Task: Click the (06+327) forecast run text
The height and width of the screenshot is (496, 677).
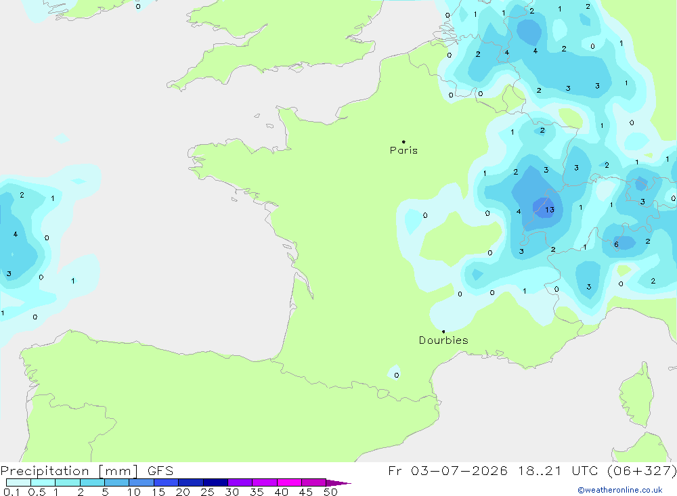Action: (x=642, y=470)
